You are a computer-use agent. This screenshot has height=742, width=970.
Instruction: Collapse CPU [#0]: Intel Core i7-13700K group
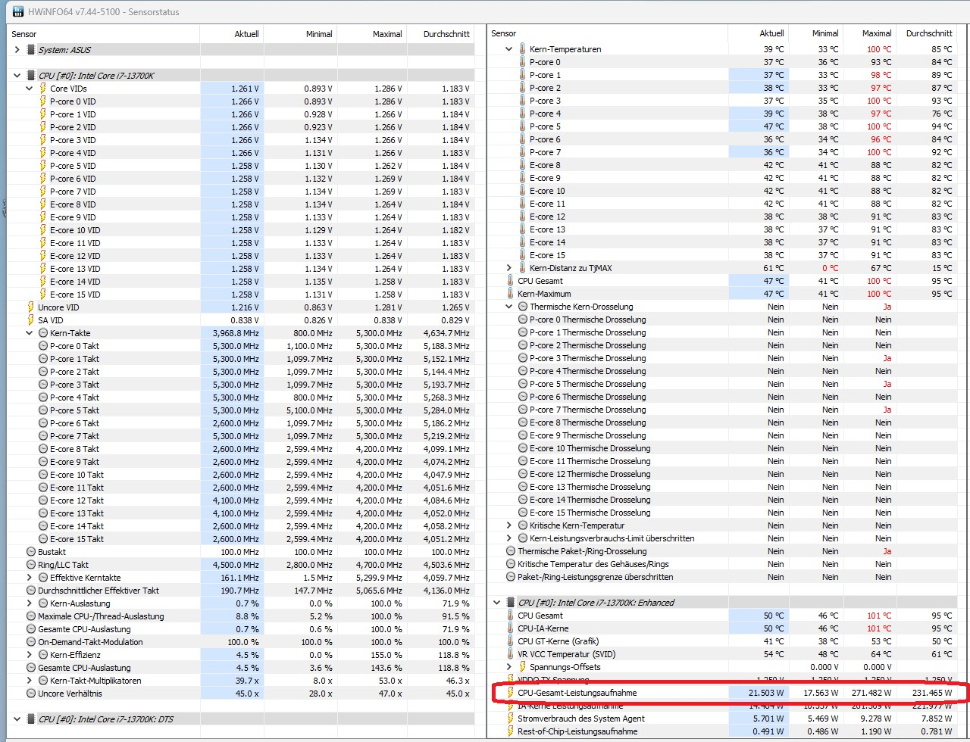click(17, 76)
